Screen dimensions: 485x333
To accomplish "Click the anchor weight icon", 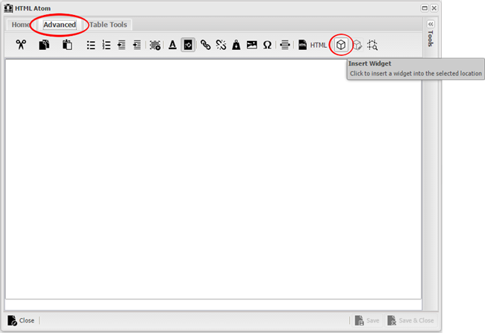I will (x=237, y=46).
